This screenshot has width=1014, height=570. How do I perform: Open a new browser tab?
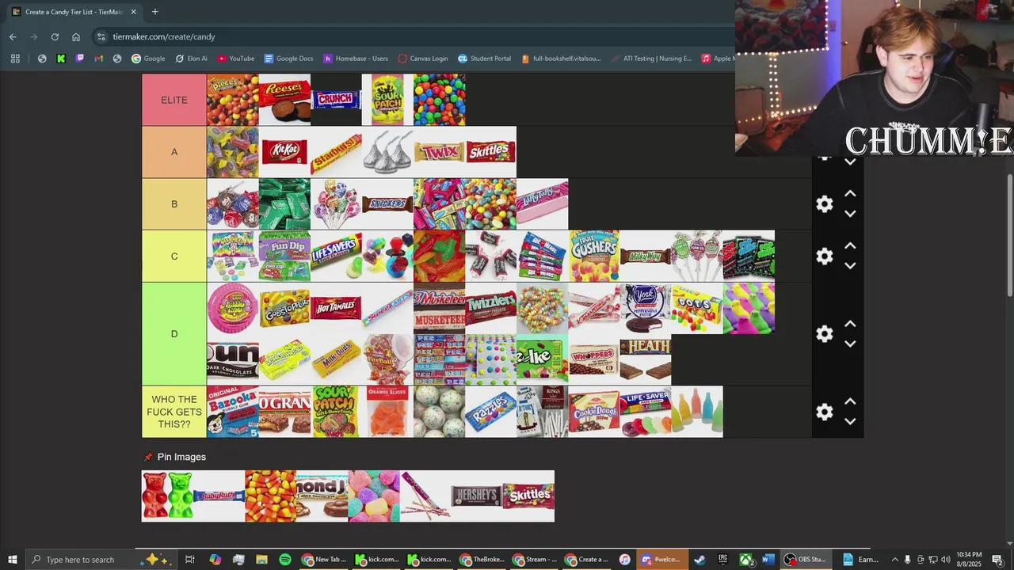coord(154,12)
